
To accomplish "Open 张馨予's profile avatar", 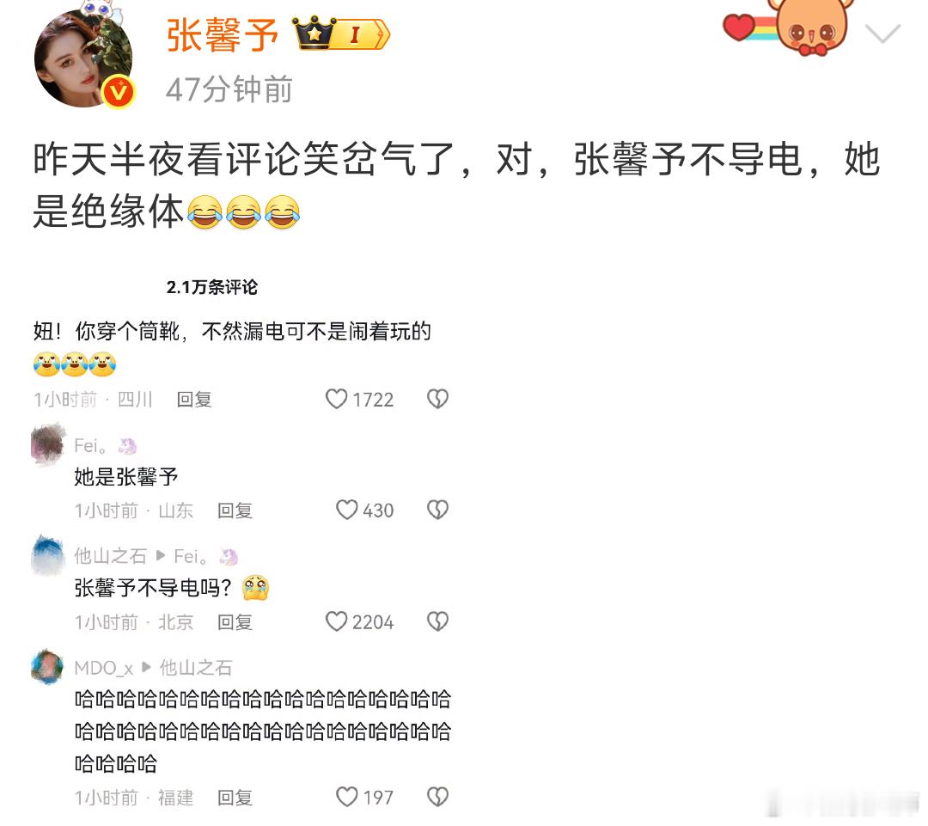I will point(82,58).
